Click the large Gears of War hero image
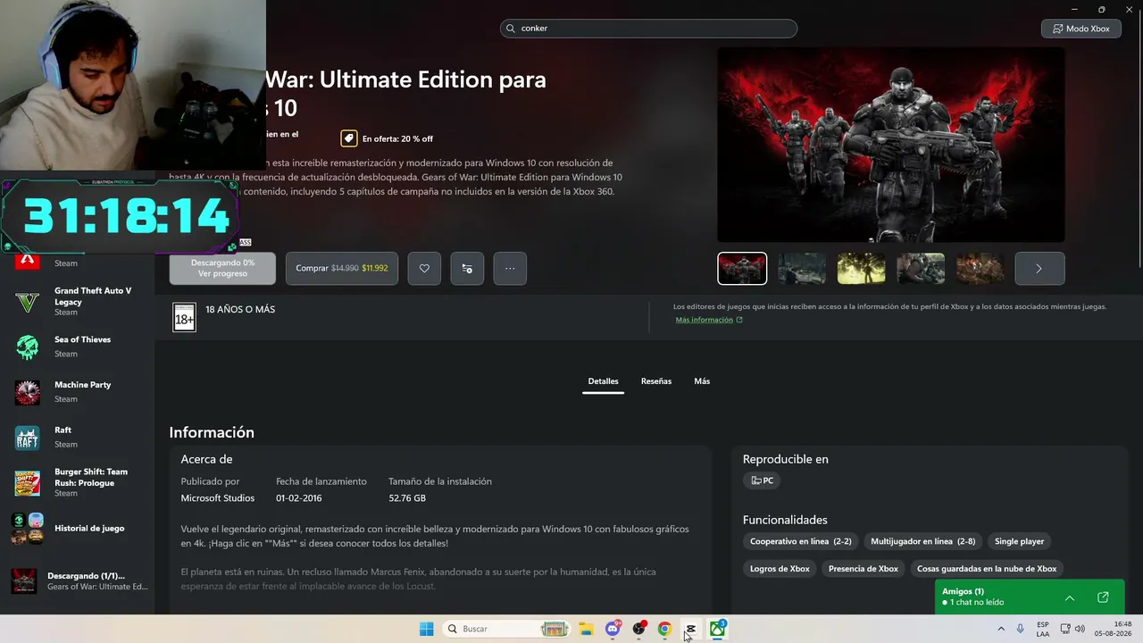1143x643 pixels. [x=891, y=145]
